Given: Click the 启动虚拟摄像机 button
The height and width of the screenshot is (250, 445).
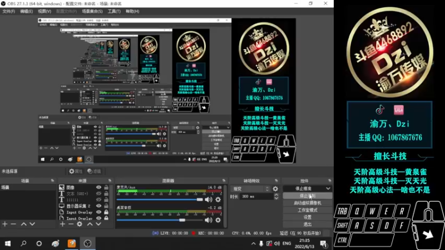Looking at the screenshot, I should [x=308, y=203].
